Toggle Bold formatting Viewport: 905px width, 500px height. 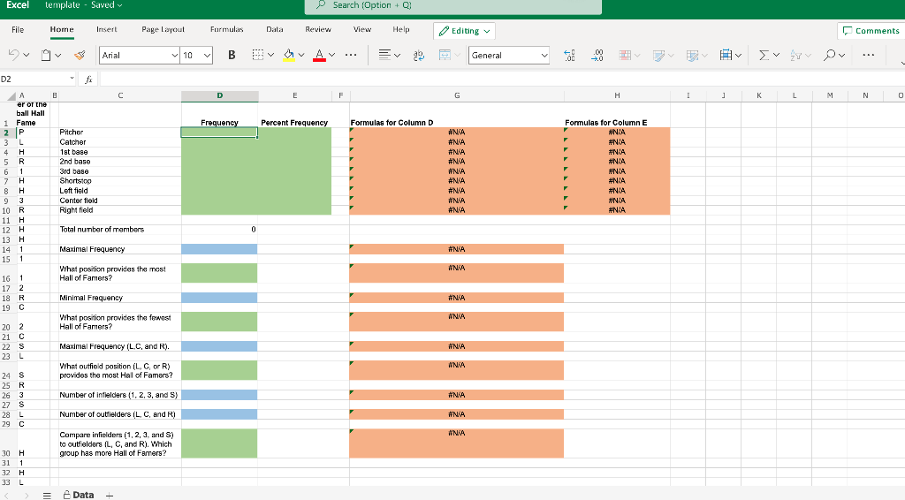coord(232,55)
